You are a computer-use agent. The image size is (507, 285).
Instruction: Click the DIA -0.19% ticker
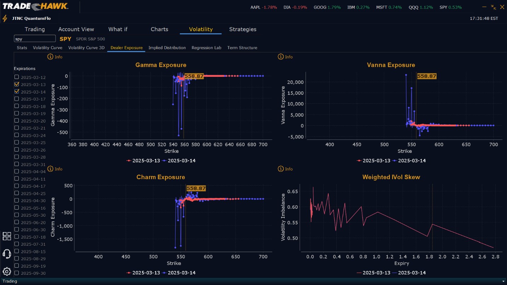coord(295,7)
